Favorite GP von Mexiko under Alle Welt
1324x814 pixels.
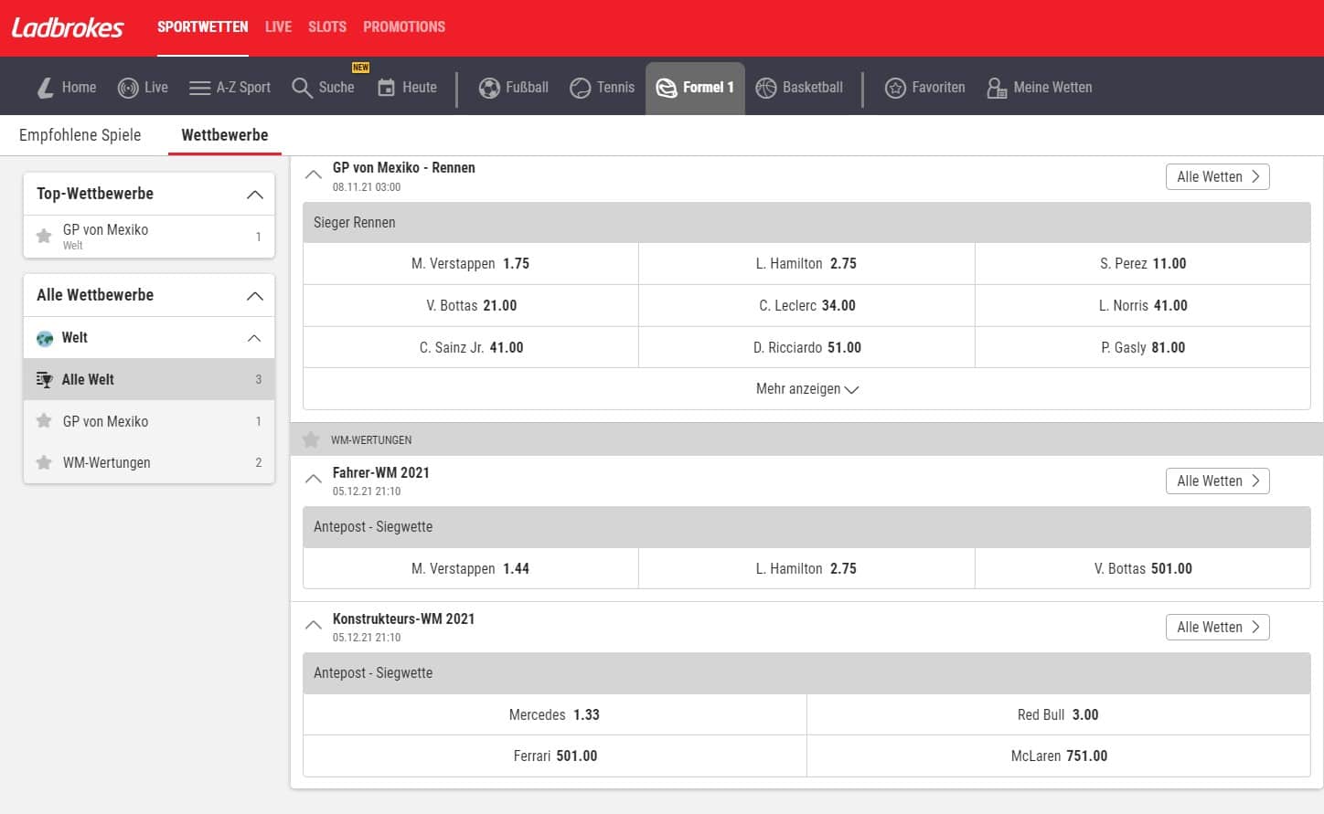click(44, 421)
